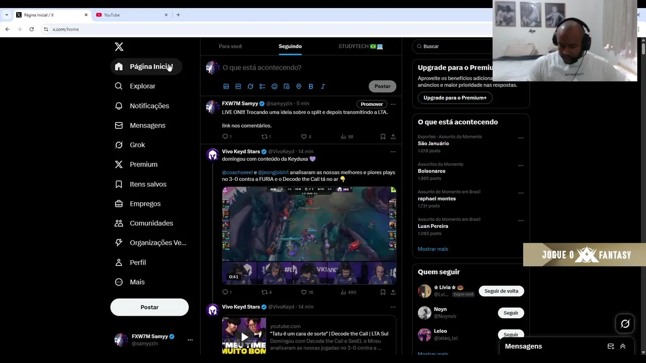This screenshot has width=646, height=363.
Task: Add a GIF in the composer
Action: pos(238,87)
